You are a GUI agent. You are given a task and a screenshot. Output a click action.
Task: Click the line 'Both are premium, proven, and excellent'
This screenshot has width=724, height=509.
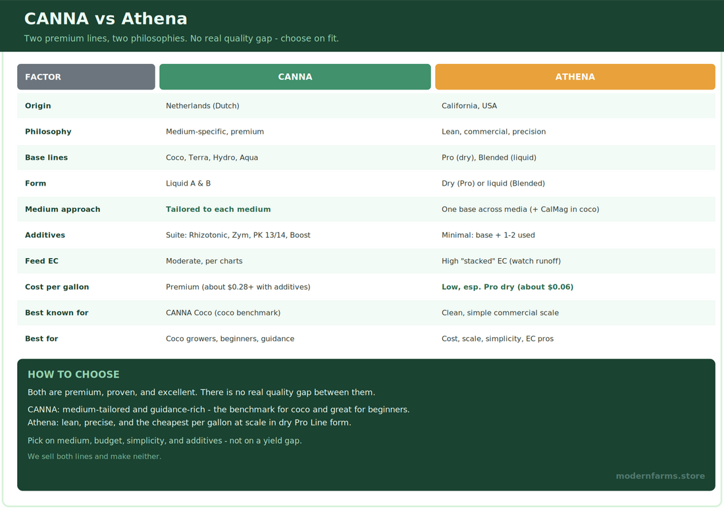point(201,392)
